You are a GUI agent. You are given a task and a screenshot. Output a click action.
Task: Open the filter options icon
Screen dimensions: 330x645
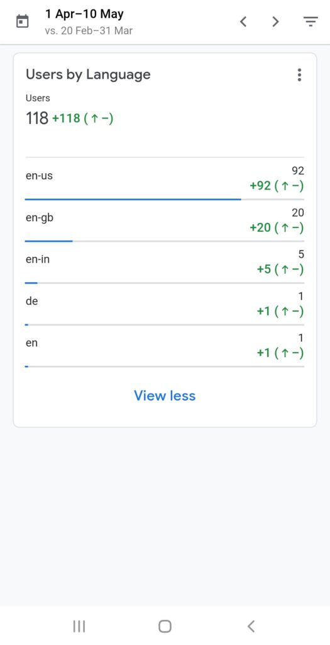tap(311, 21)
